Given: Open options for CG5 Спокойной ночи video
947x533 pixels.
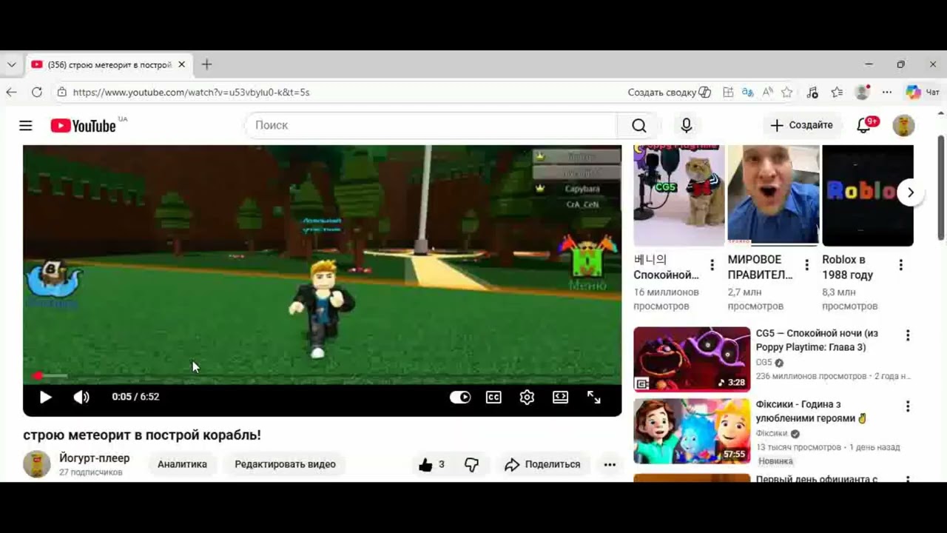Looking at the screenshot, I should click(x=908, y=335).
